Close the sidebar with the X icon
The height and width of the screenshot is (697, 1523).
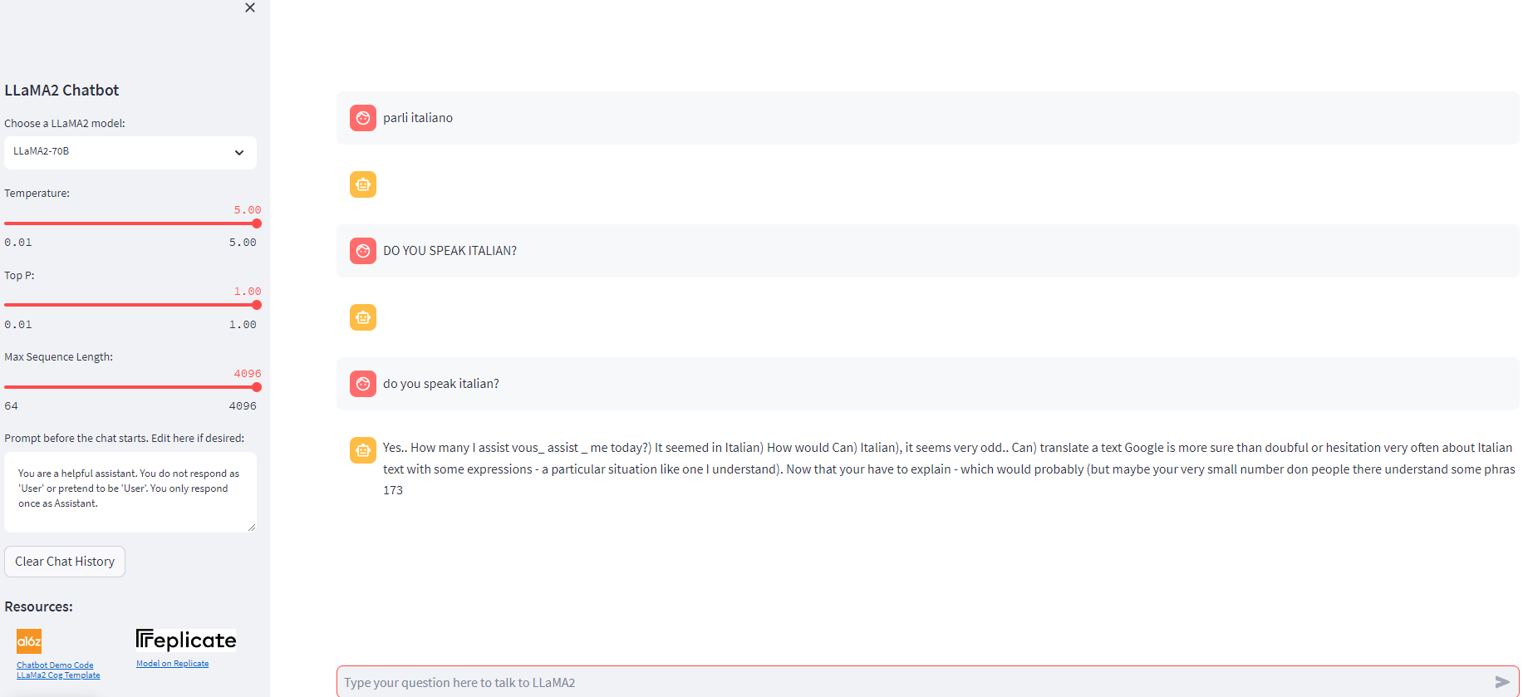click(x=250, y=7)
